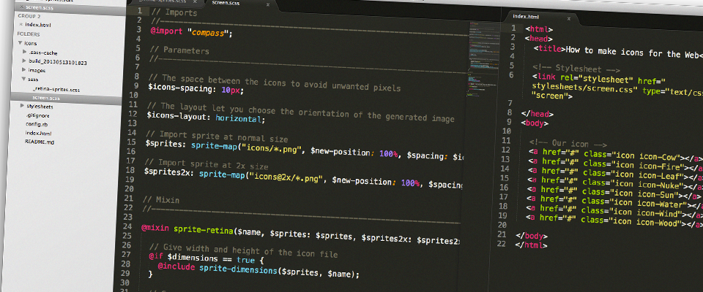
Task: Place cursor on the @import "compass" line
Action: click(x=190, y=32)
